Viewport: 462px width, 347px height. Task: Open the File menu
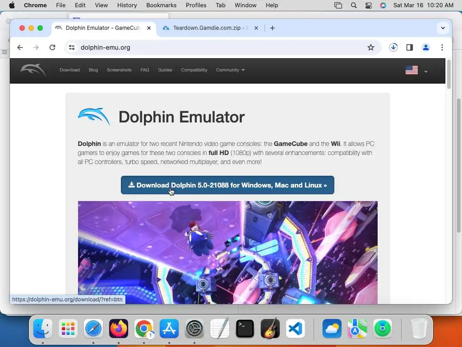61,5
